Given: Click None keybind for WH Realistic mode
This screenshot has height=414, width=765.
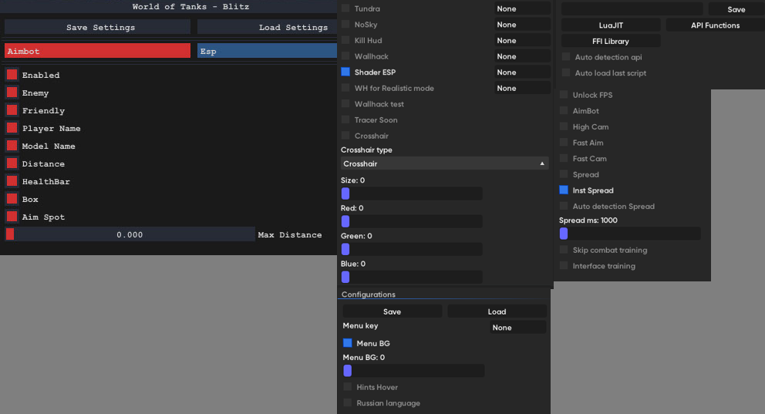Looking at the screenshot, I should click(x=522, y=88).
